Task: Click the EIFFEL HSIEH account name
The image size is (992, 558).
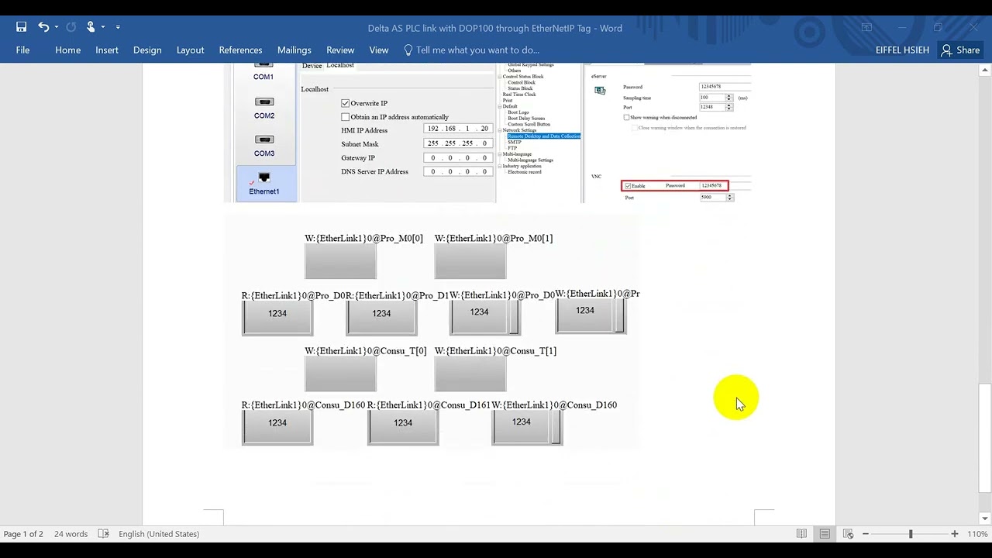Action: (901, 50)
